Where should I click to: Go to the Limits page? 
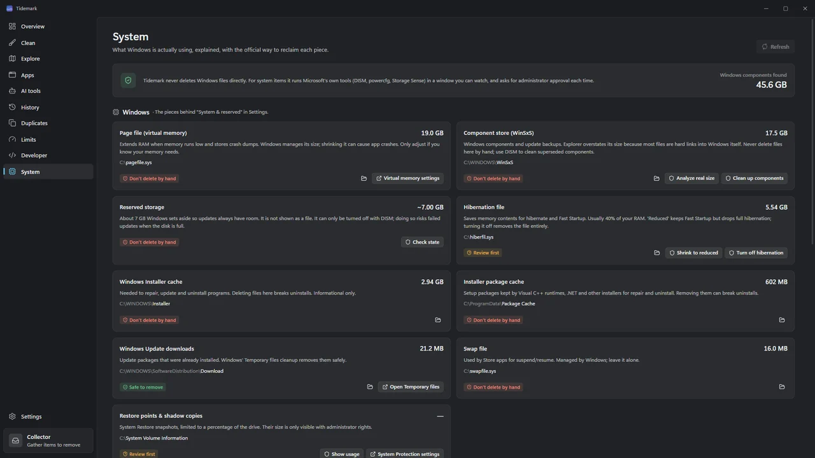pos(48,139)
